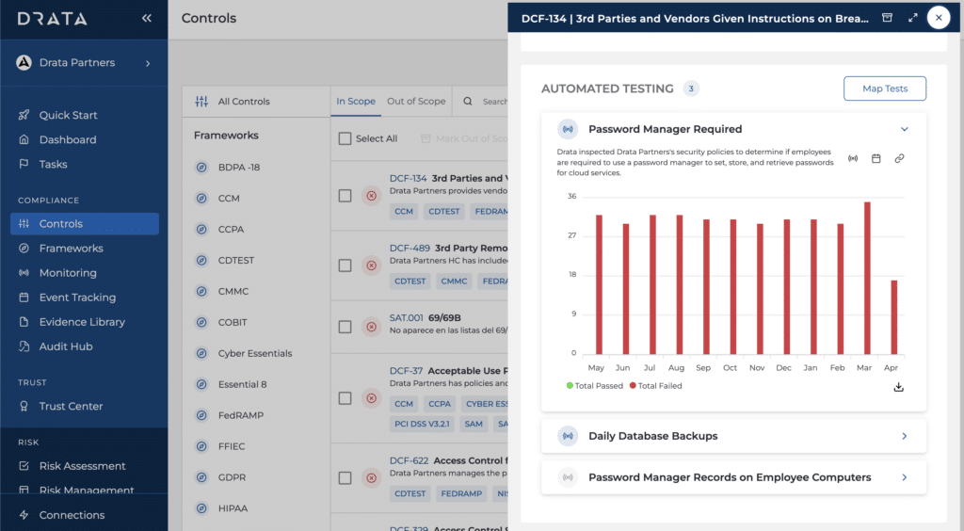The height and width of the screenshot is (531, 964).
Task: Switch to the In Scope tab
Action: (356, 102)
